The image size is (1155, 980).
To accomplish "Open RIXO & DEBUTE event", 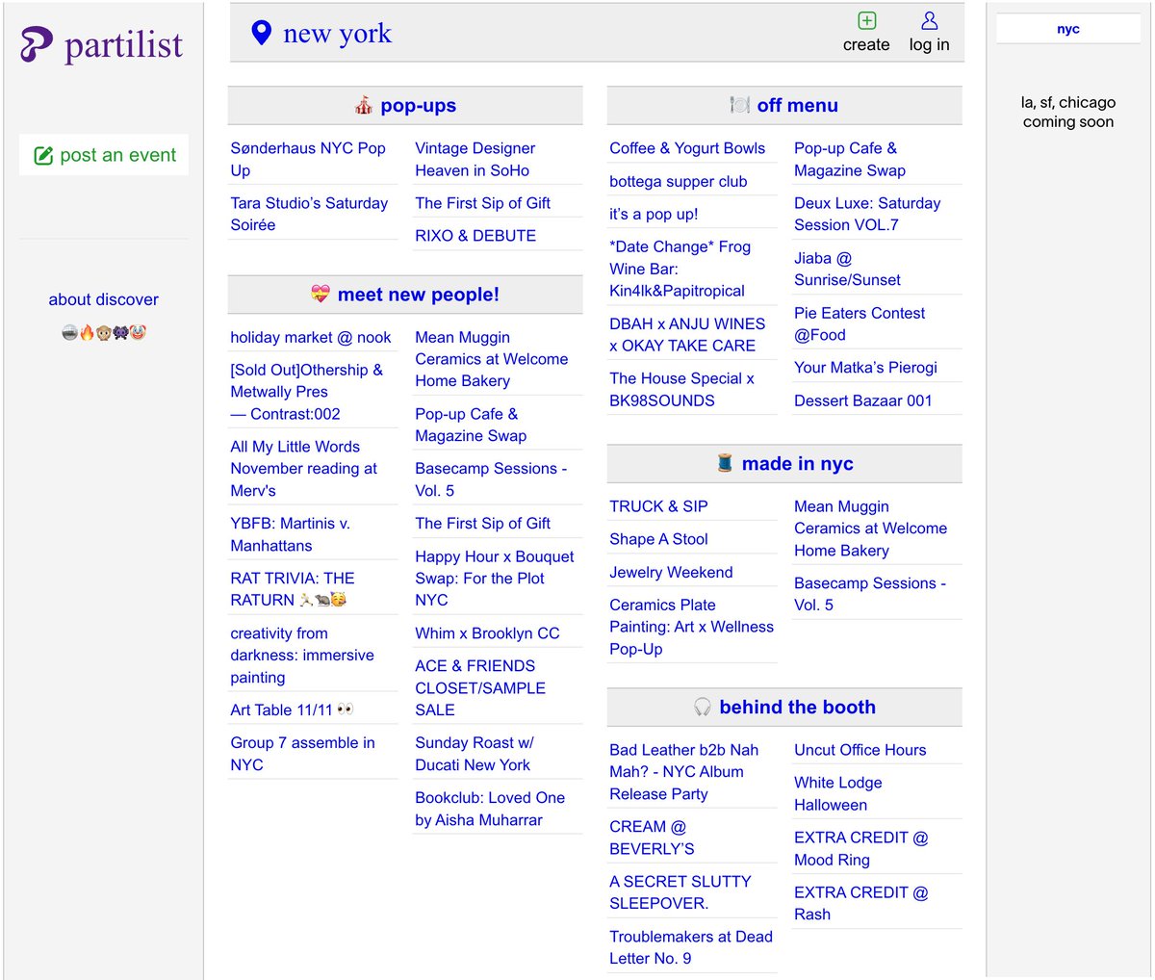I will tap(475, 236).
